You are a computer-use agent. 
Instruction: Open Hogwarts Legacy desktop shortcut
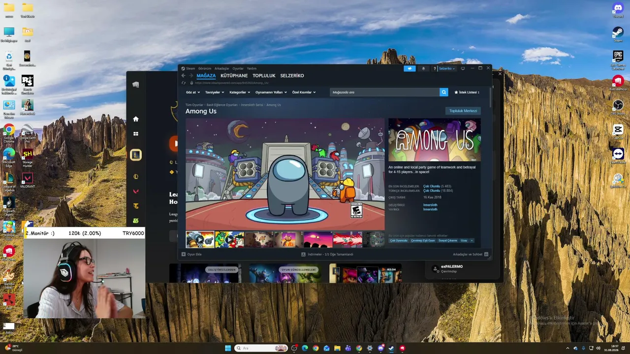click(x=9, y=205)
